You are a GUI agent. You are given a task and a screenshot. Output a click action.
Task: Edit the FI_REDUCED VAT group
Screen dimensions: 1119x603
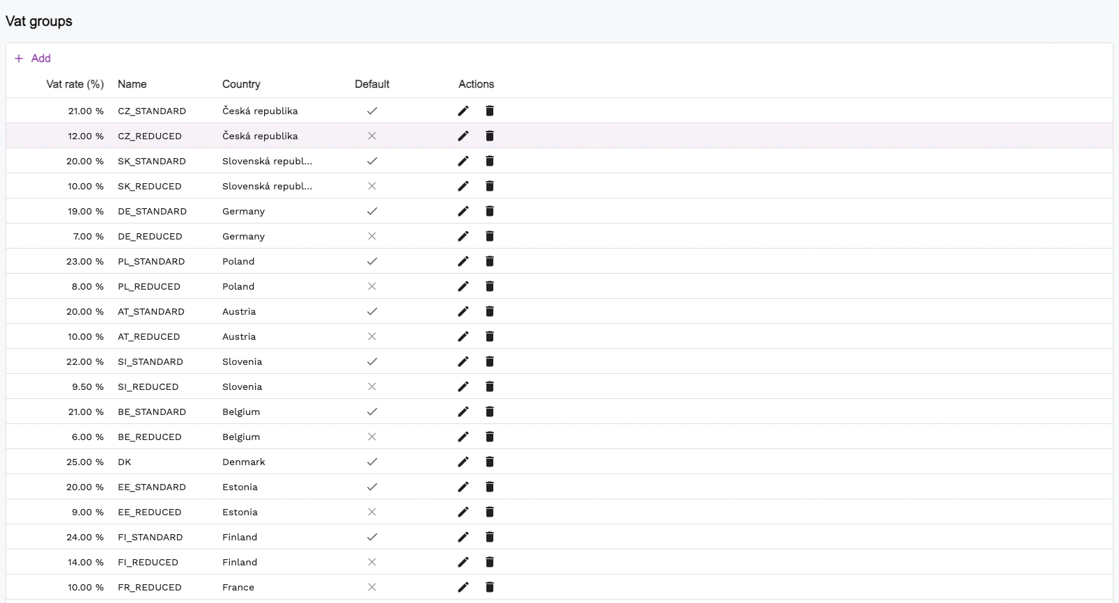pyautogui.click(x=463, y=562)
